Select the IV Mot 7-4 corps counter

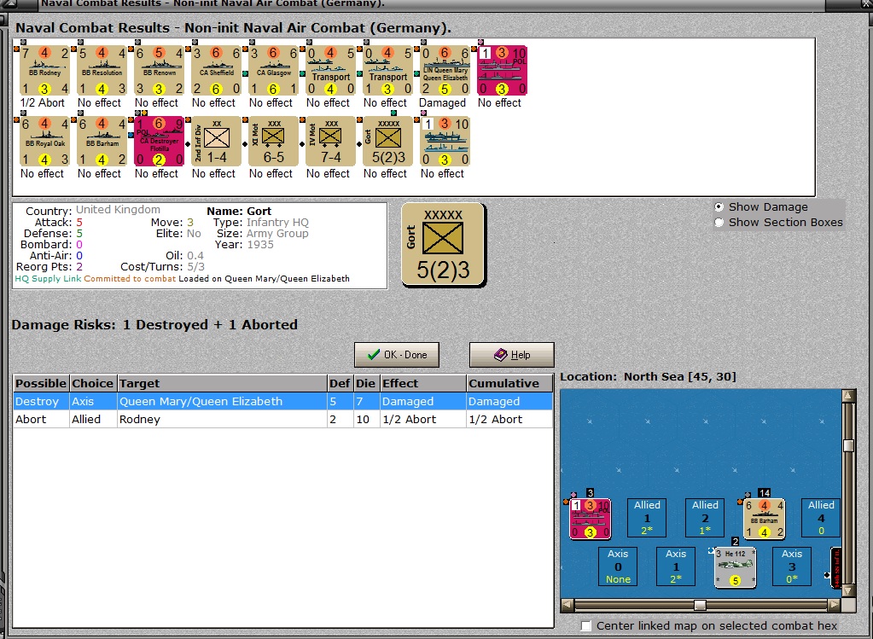tap(331, 142)
